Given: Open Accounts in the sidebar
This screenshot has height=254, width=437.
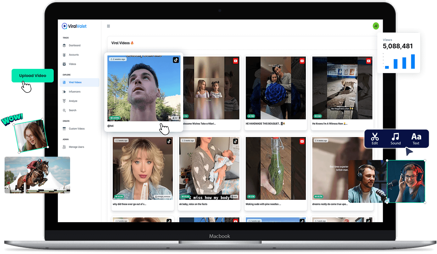Looking at the screenshot, I should (73, 55).
